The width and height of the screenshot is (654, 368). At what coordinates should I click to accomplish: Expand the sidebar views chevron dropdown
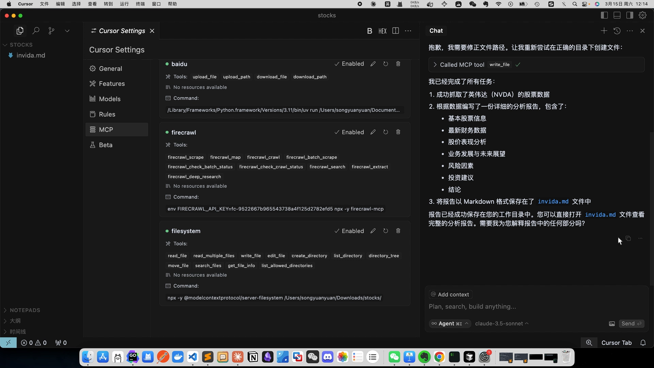point(67,31)
